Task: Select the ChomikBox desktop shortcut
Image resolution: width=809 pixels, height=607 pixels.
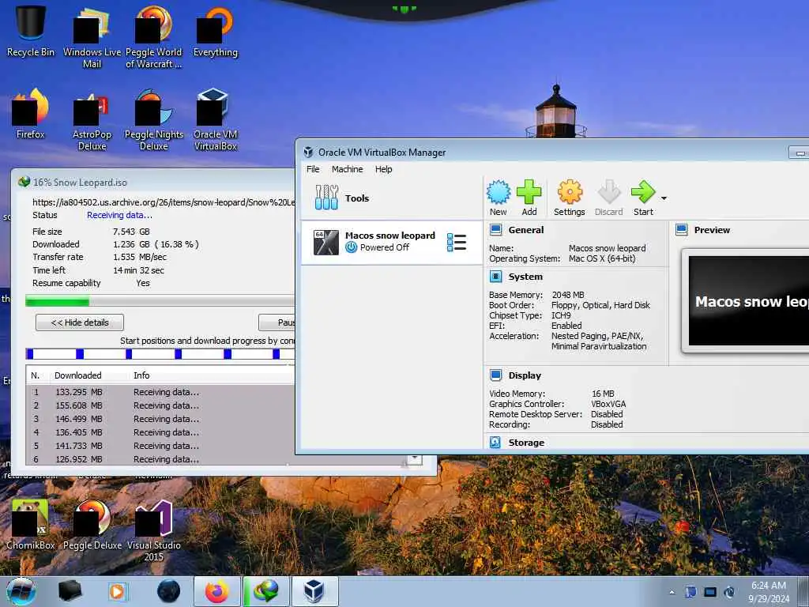Action: (x=31, y=525)
